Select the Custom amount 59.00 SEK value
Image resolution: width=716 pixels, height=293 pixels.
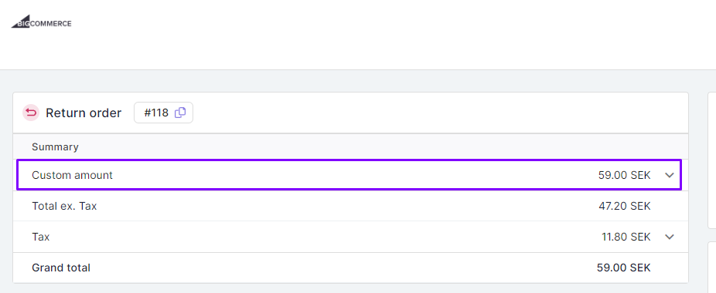coord(624,175)
